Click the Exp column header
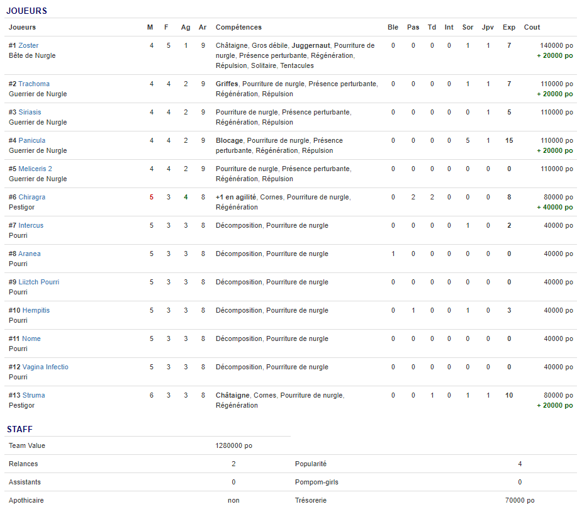The image size is (582, 514). (x=508, y=27)
